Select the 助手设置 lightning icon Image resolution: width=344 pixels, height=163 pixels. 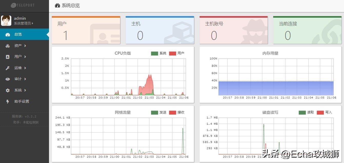tap(8, 101)
